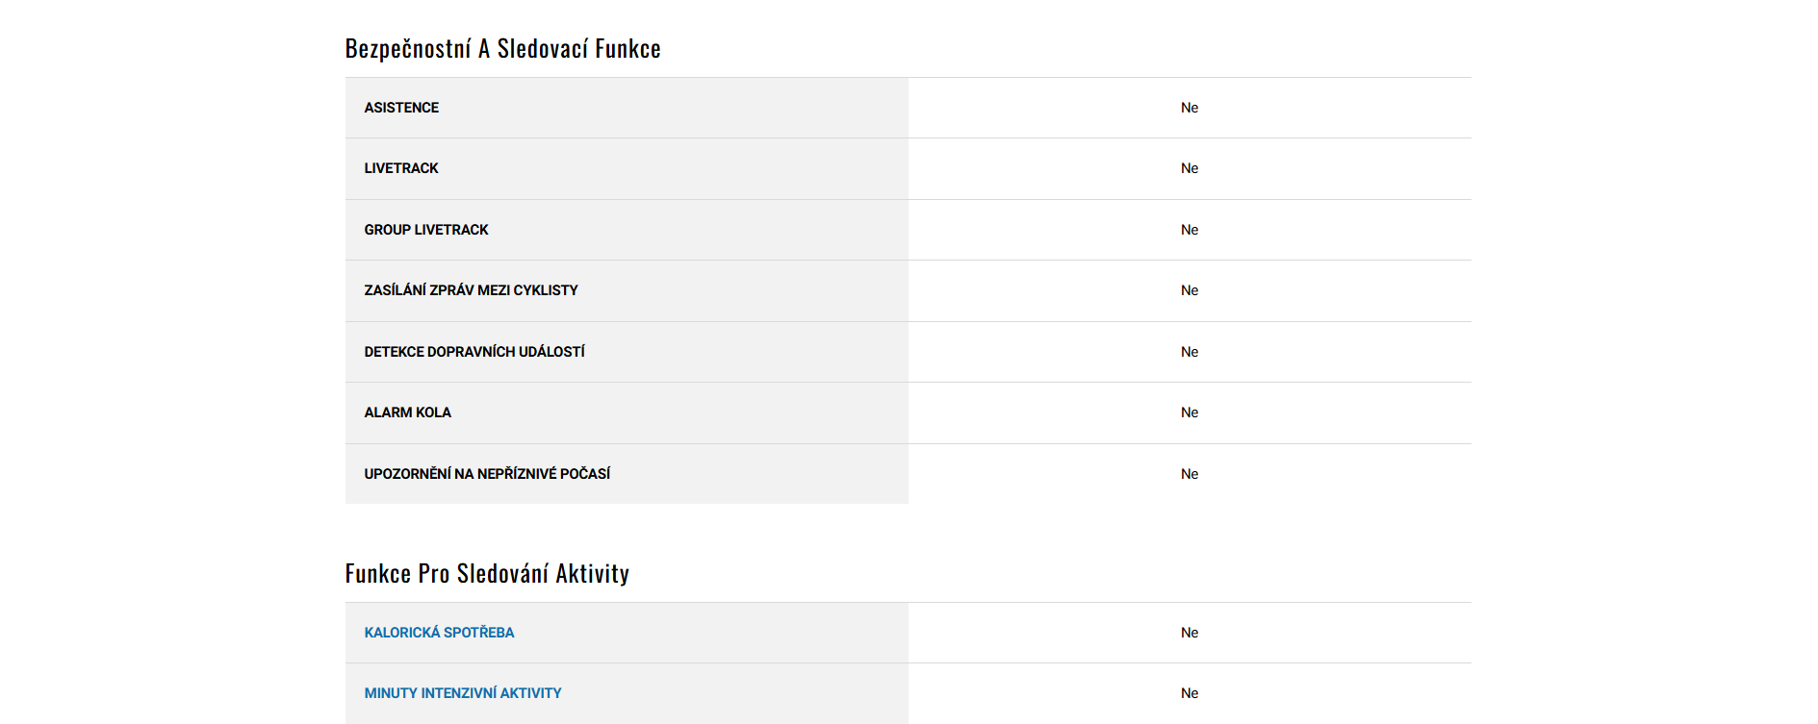Select the Group LiveTrack row label
Screen dimensions: 1818x724
tap(426, 230)
